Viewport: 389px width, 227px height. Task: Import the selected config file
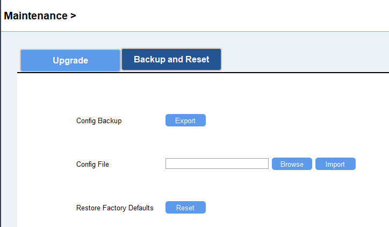click(x=335, y=164)
